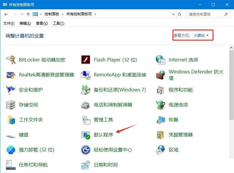Expand the chevron after 控制面板 breadcrumb
This screenshot has height=173, width=234.
[x=63, y=14]
